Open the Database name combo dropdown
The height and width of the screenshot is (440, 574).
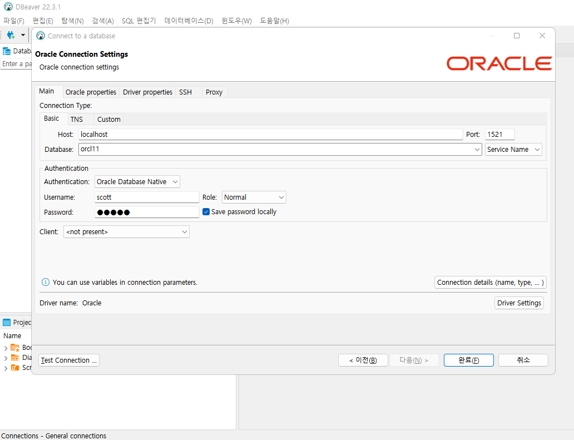click(x=477, y=149)
